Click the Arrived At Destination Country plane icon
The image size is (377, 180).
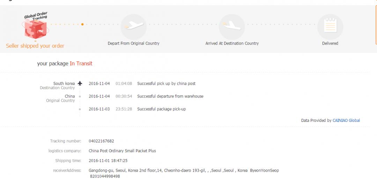click(232, 26)
